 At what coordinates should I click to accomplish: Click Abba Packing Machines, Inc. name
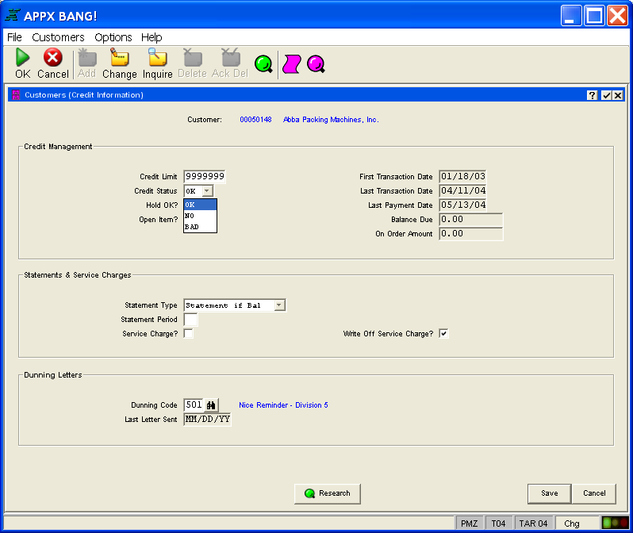pos(331,120)
